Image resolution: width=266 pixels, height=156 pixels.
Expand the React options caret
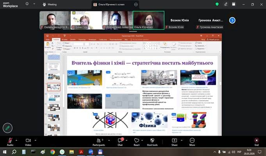[142, 140]
